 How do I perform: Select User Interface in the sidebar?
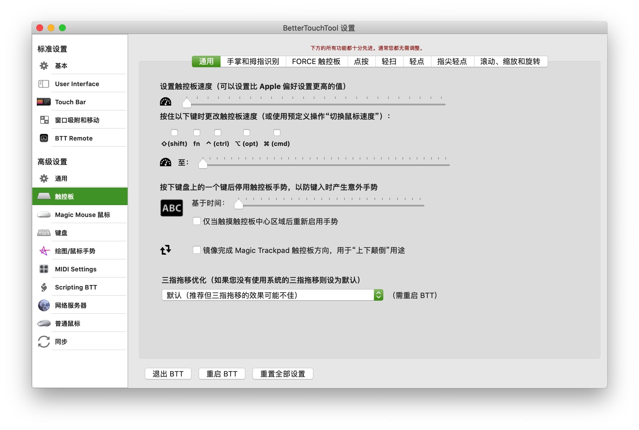[x=77, y=84]
